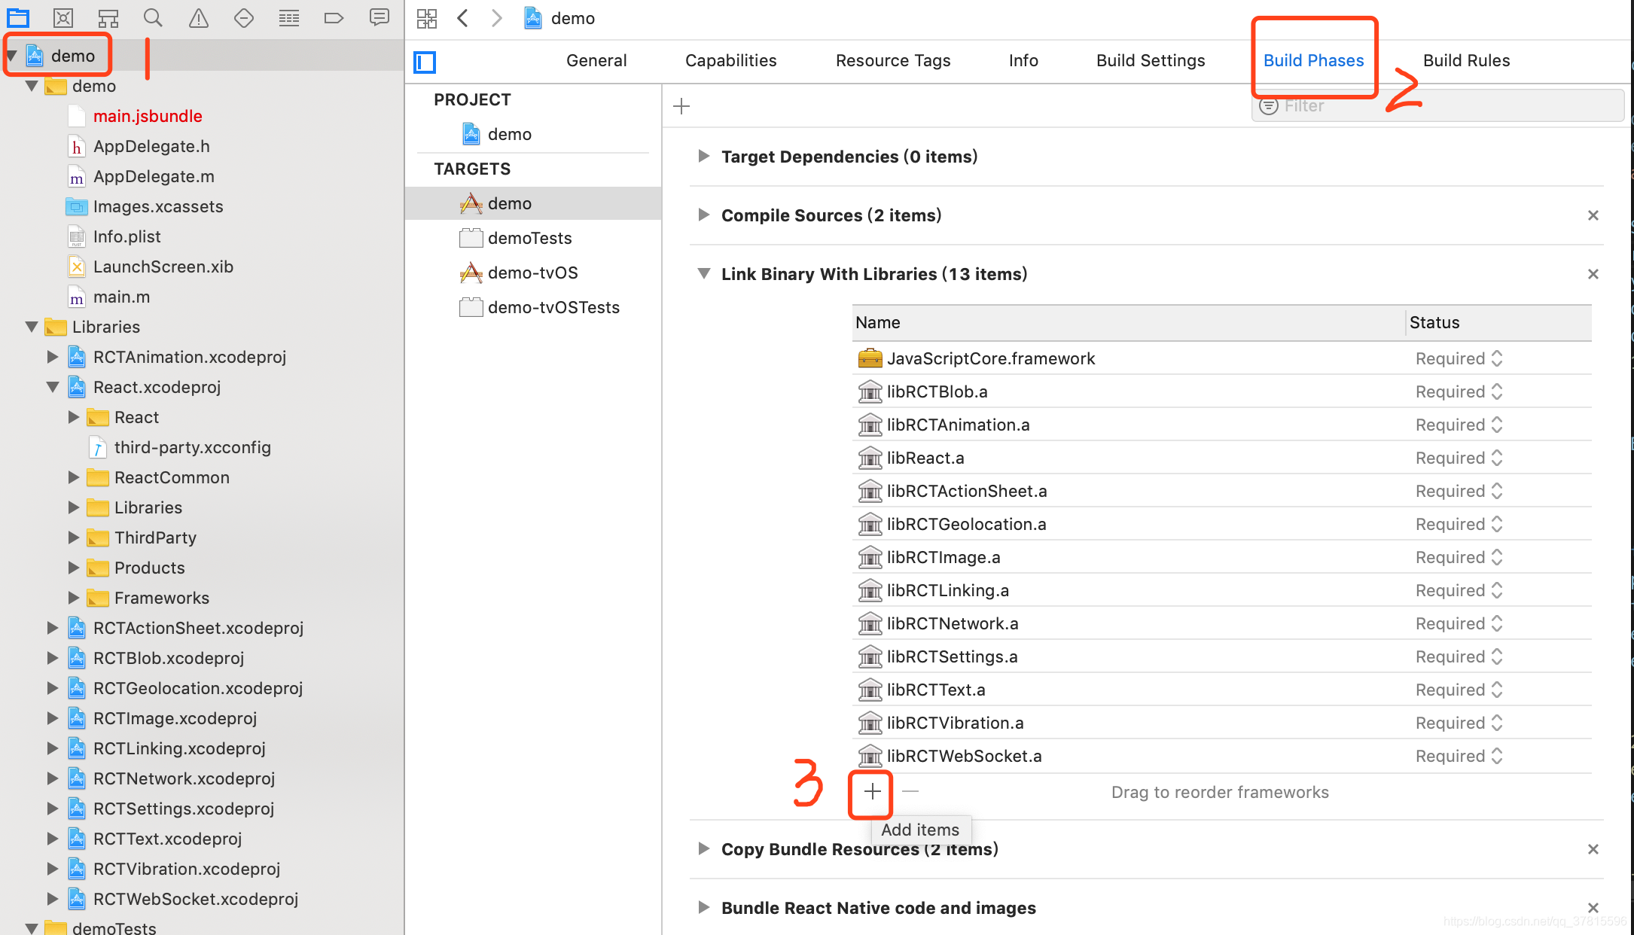Select LaunchScreen.xib file
Screen dimensions: 1634x935
pos(163,266)
